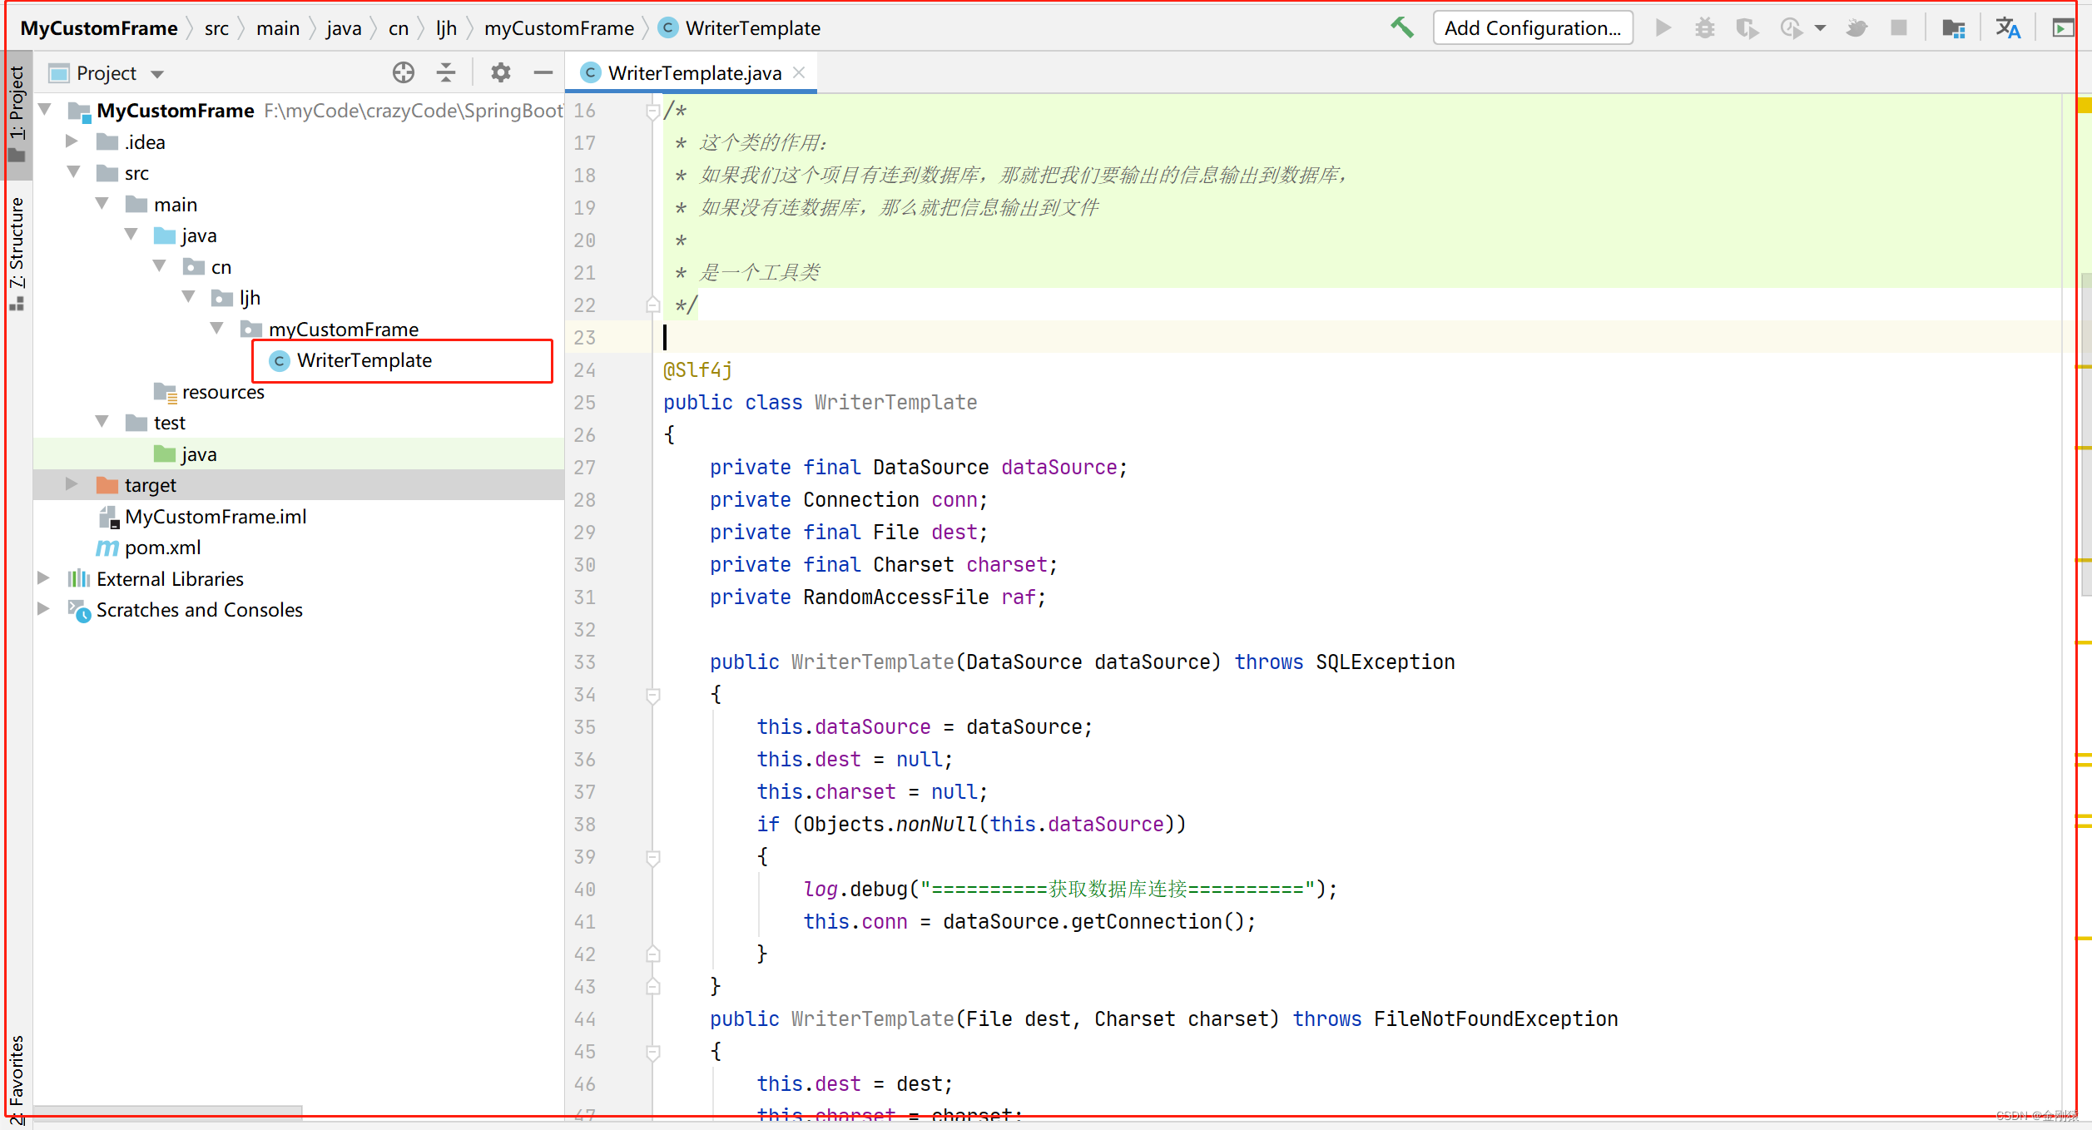Close the WriterTemplate.java tab

click(x=799, y=72)
